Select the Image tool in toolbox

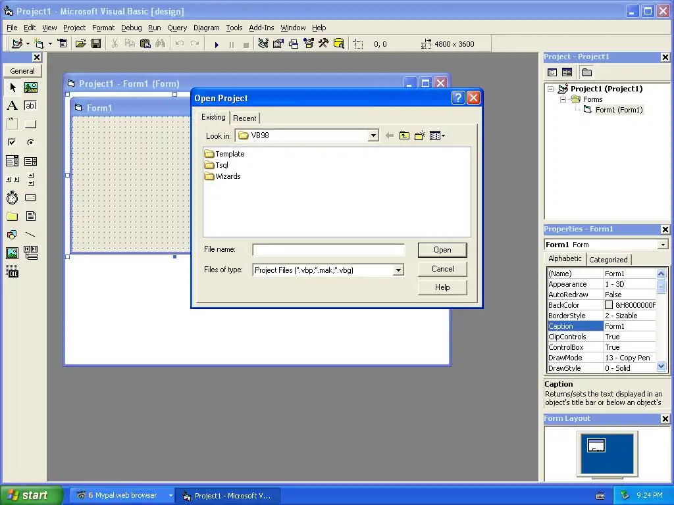pyautogui.click(x=12, y=253)
